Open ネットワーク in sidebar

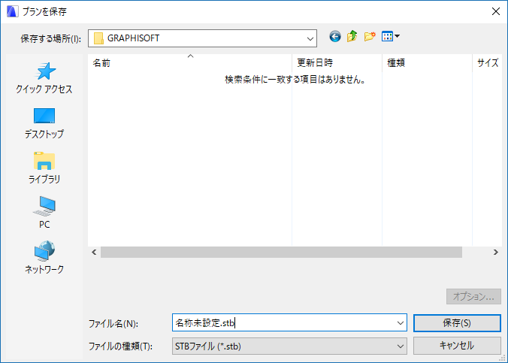pyautogui.click(x=44, y=258)
